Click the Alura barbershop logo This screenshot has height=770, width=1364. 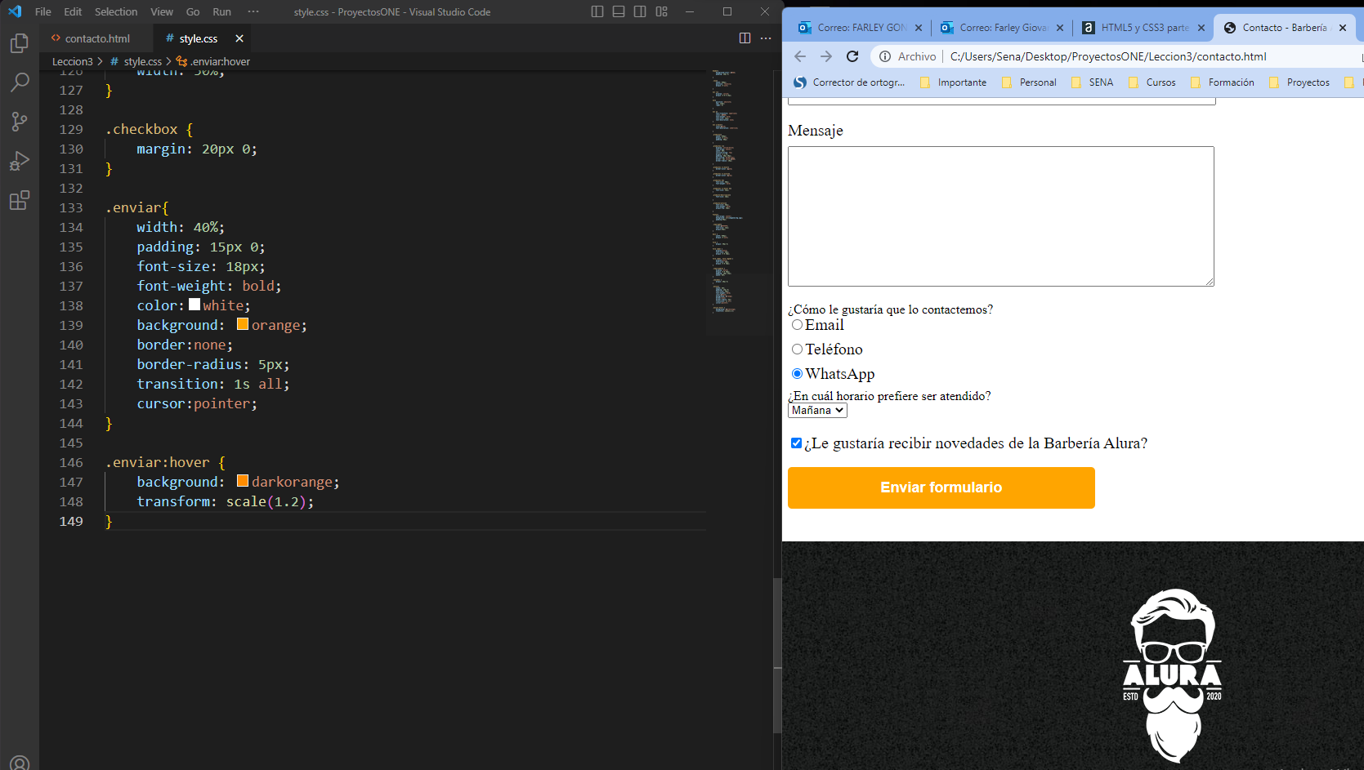(1173, 675)
